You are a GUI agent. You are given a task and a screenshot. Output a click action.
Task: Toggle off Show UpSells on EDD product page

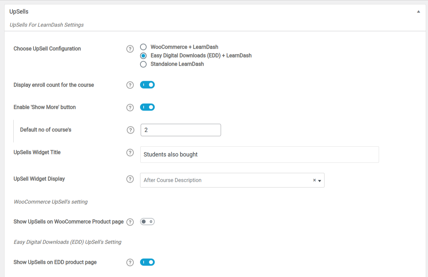pyautogui.click(x=147, y=262)
